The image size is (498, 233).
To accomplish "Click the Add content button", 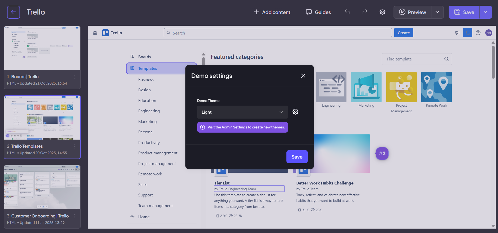I will (x=272, y=12).
